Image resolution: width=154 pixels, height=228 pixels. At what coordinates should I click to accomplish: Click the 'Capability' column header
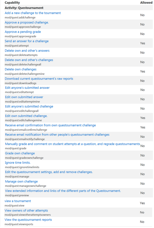pyautogui.click(x=12, y=3)
